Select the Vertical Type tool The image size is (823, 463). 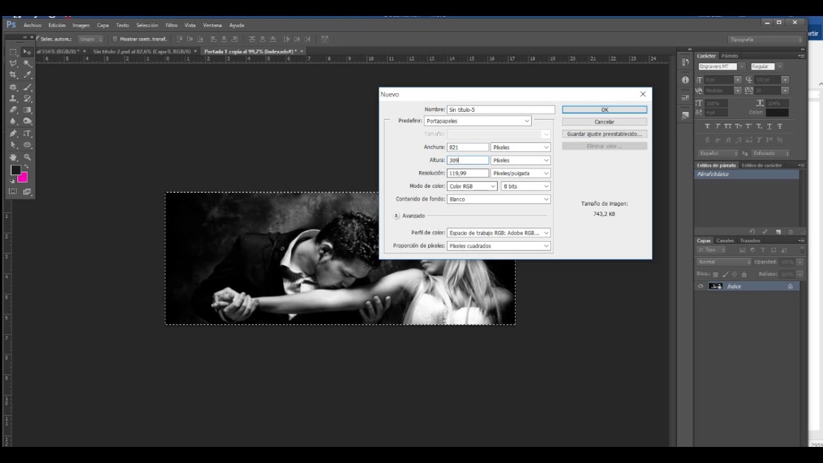coord(27,133)
